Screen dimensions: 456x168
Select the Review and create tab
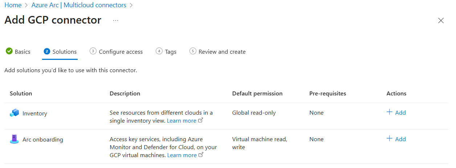point(222,52)
